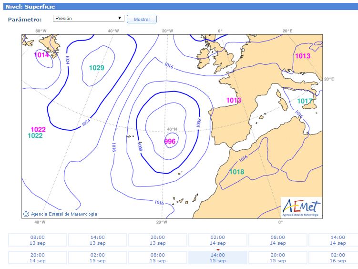Select the 02:00 16 sep time slot
Viewport: 358px width, 269px height.
coord(333,258)
